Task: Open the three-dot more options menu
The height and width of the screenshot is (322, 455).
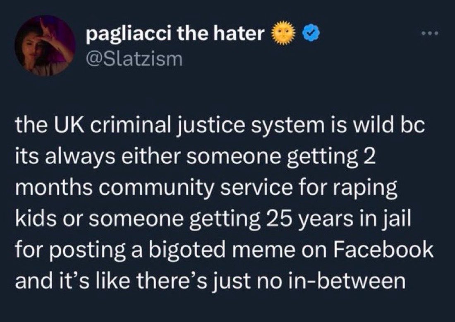Action: [431, 33]
